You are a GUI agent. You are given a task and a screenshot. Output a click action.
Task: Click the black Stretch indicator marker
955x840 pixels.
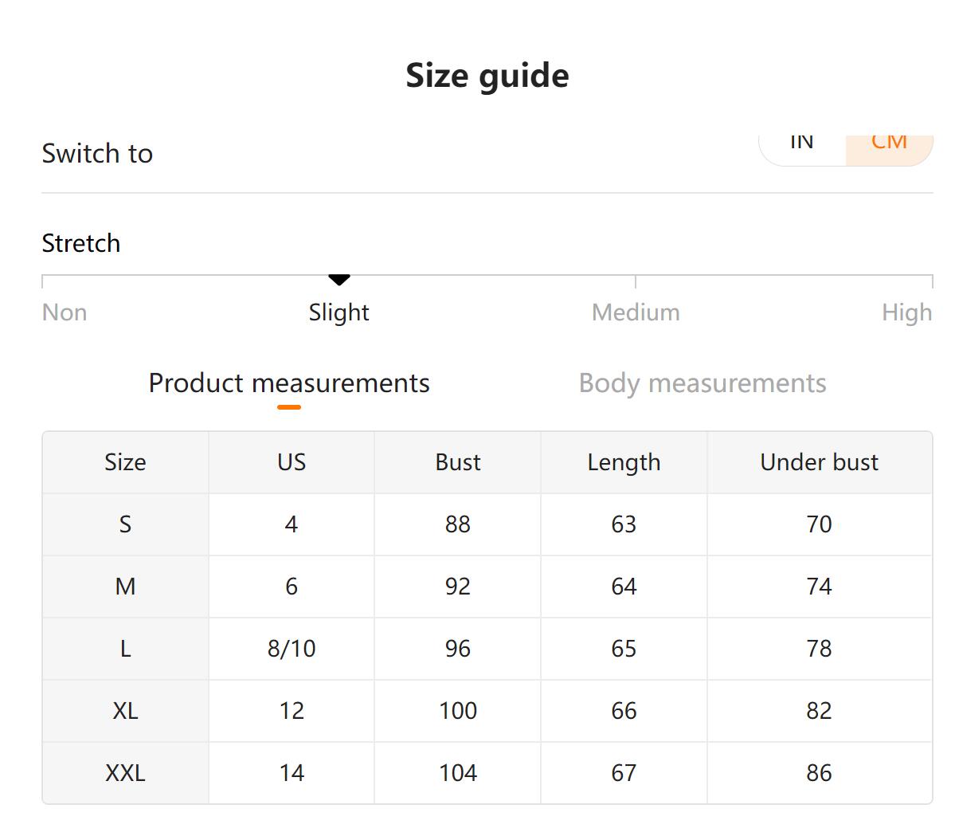click(339, 280)
